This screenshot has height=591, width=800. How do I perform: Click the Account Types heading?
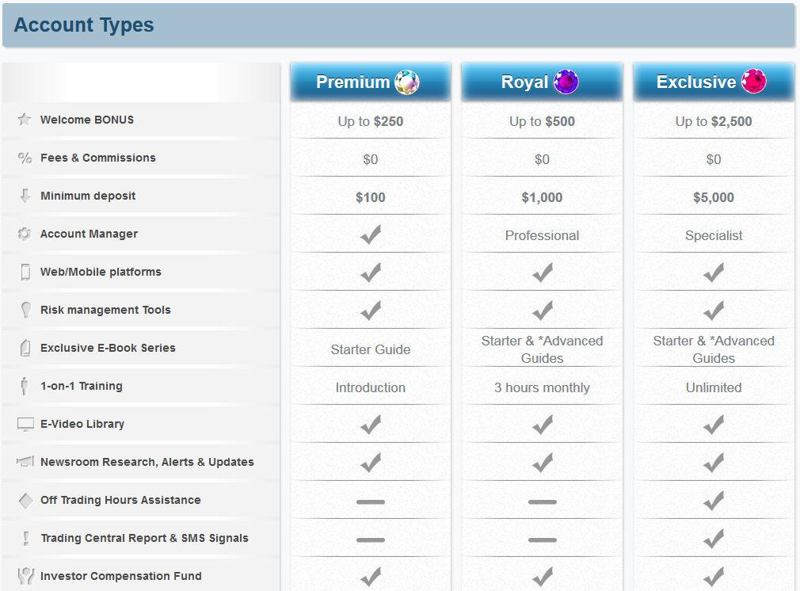[x=84, y=25]
